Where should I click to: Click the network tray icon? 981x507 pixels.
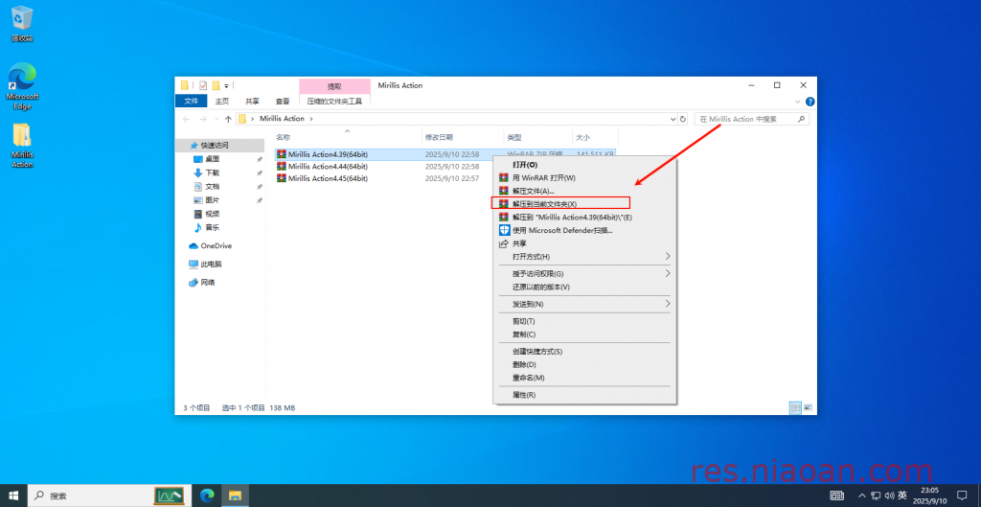click(876, 495)
